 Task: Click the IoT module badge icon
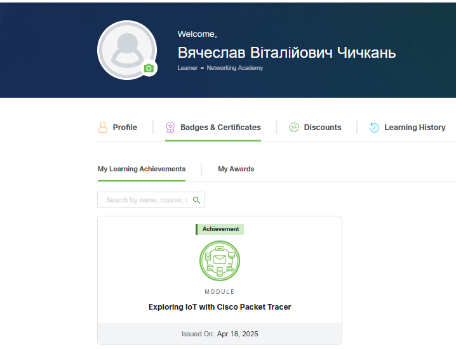point(220,261)
